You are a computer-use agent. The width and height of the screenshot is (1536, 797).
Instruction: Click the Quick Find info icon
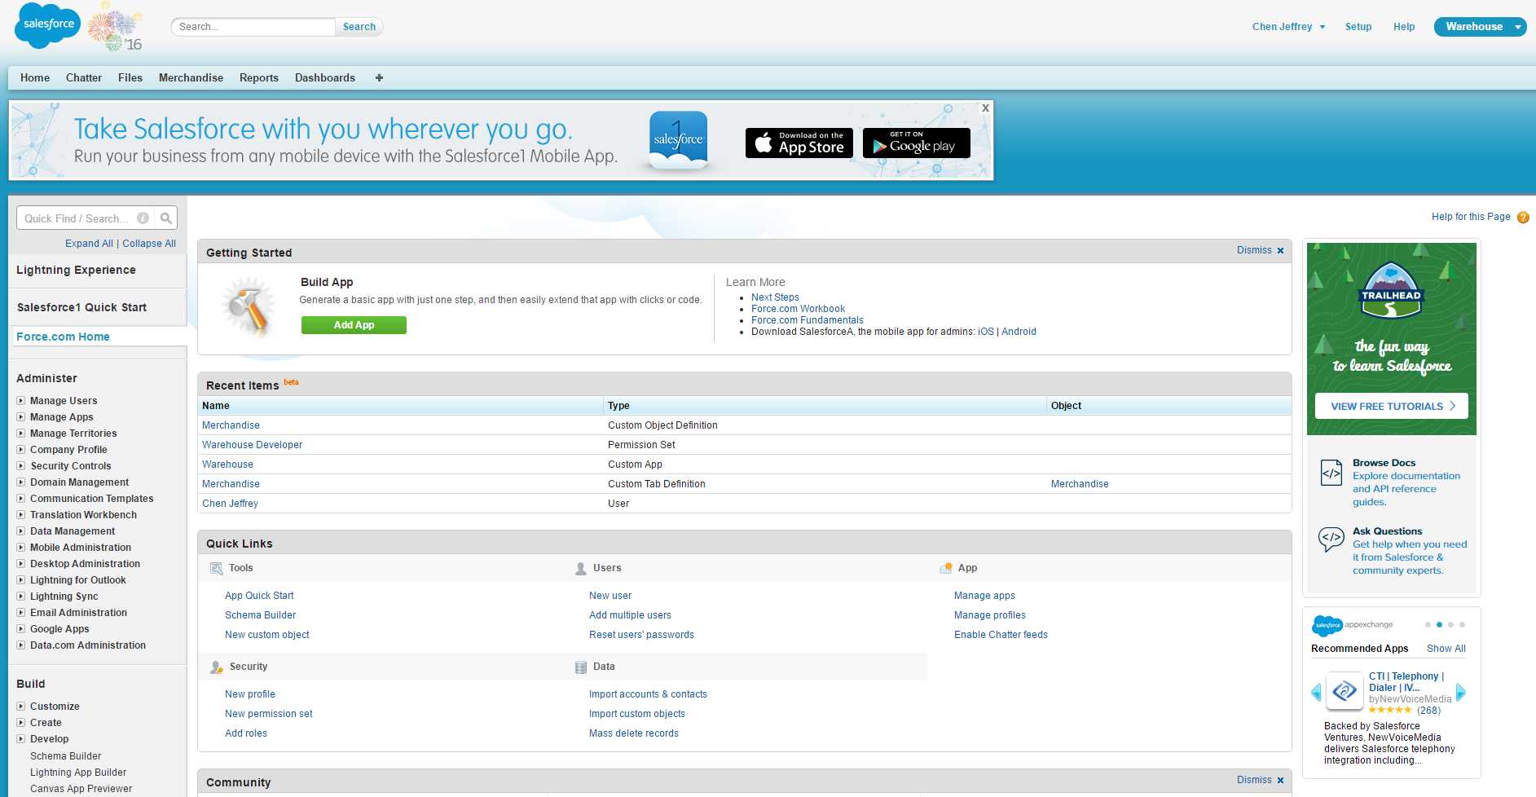[143, 218]
